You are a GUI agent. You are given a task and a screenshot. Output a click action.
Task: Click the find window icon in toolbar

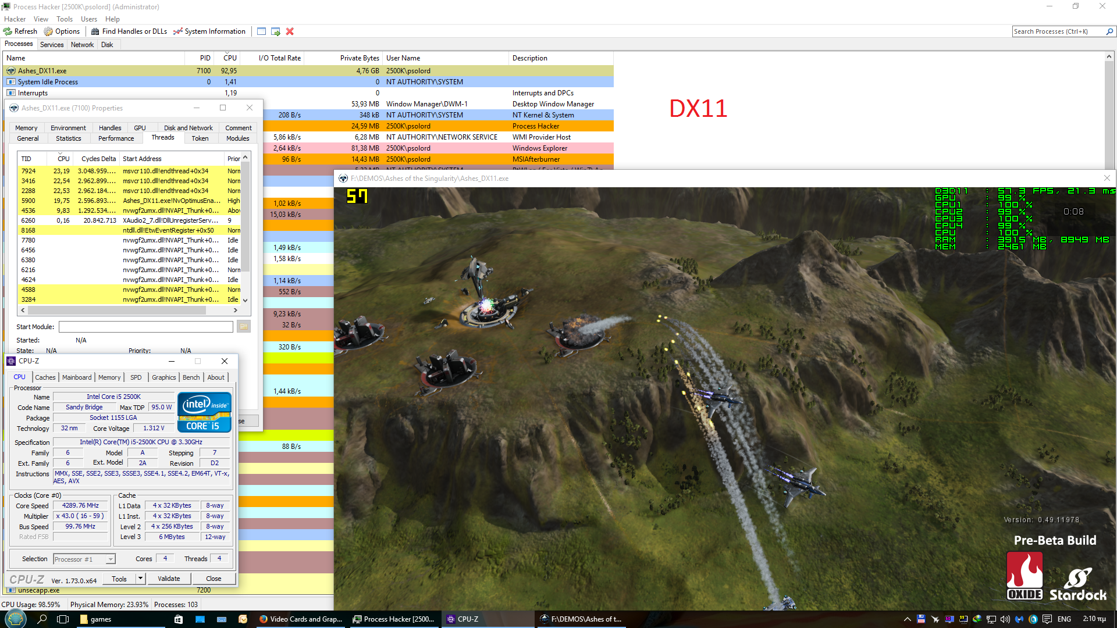click(x=262, y=31)
